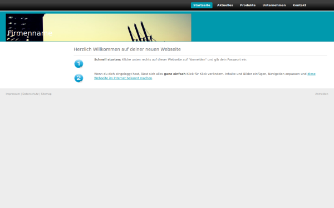Follow the 'diese Webseite im Internet bekannt machen' link

(123, 78)
